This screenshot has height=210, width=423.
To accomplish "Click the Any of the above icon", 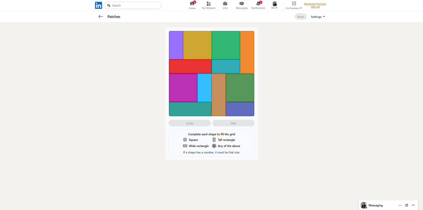I will point(214,146).
